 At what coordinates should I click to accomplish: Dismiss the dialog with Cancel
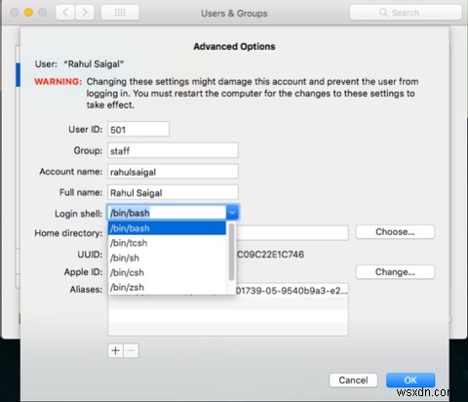(353, 380)
